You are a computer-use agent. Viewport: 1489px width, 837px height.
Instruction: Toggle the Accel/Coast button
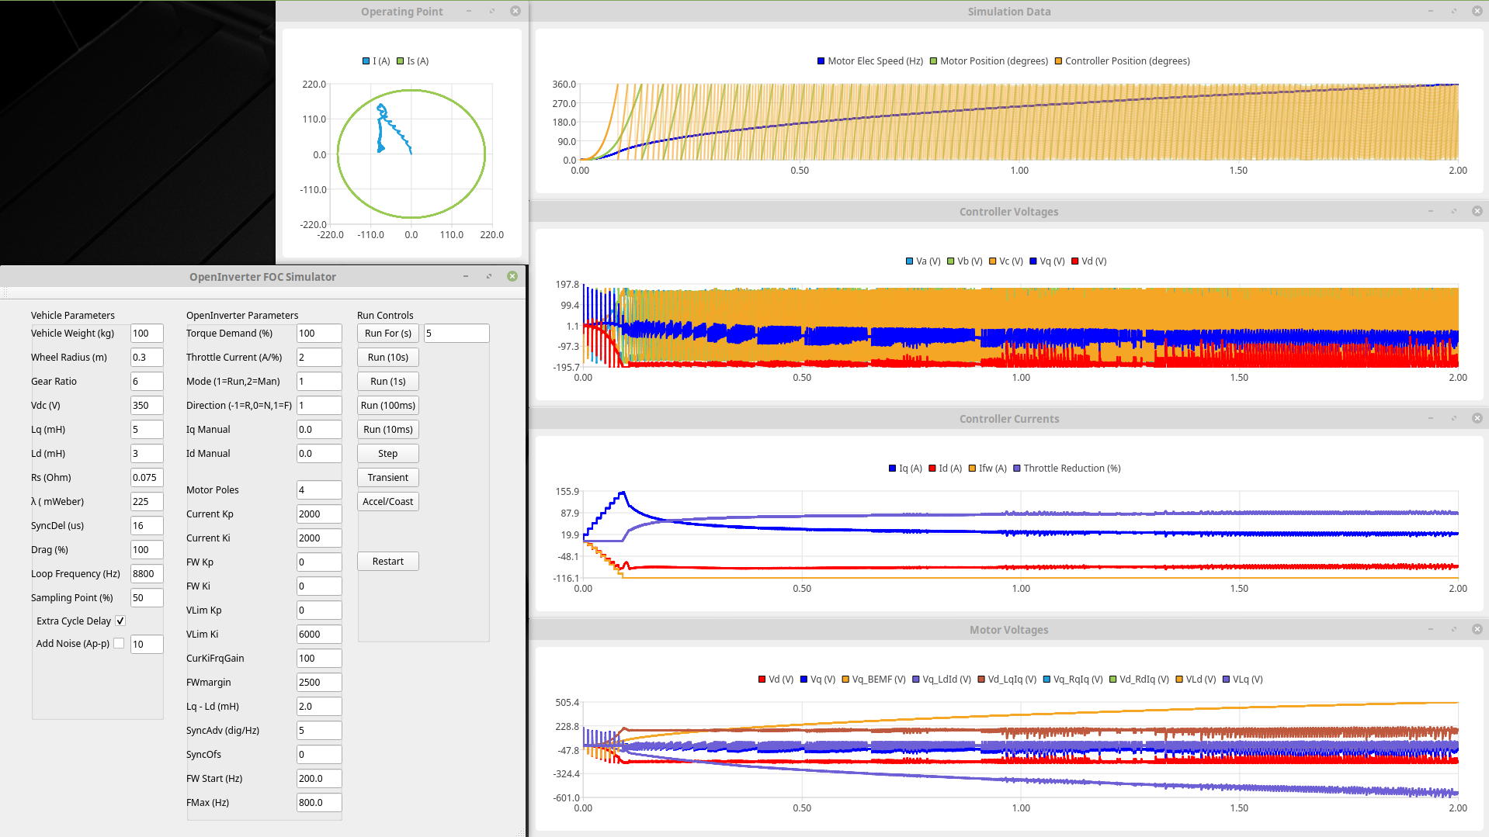point(387,501)
